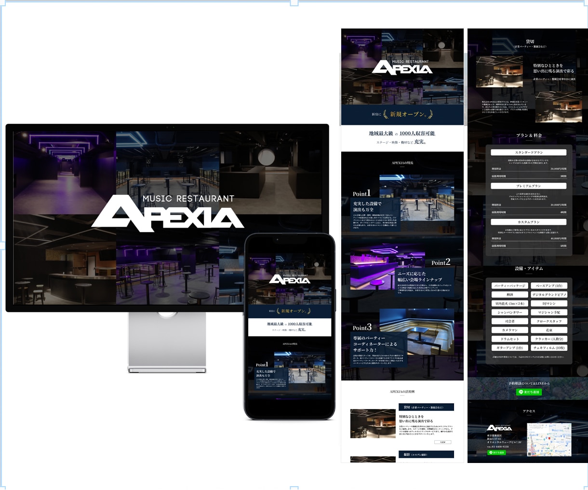Click the green 友だち追加 button under 予約相談についてはLINEから
Image resolution: width=588 pixels, height=490 pixels.
click(x=529, y=392)
